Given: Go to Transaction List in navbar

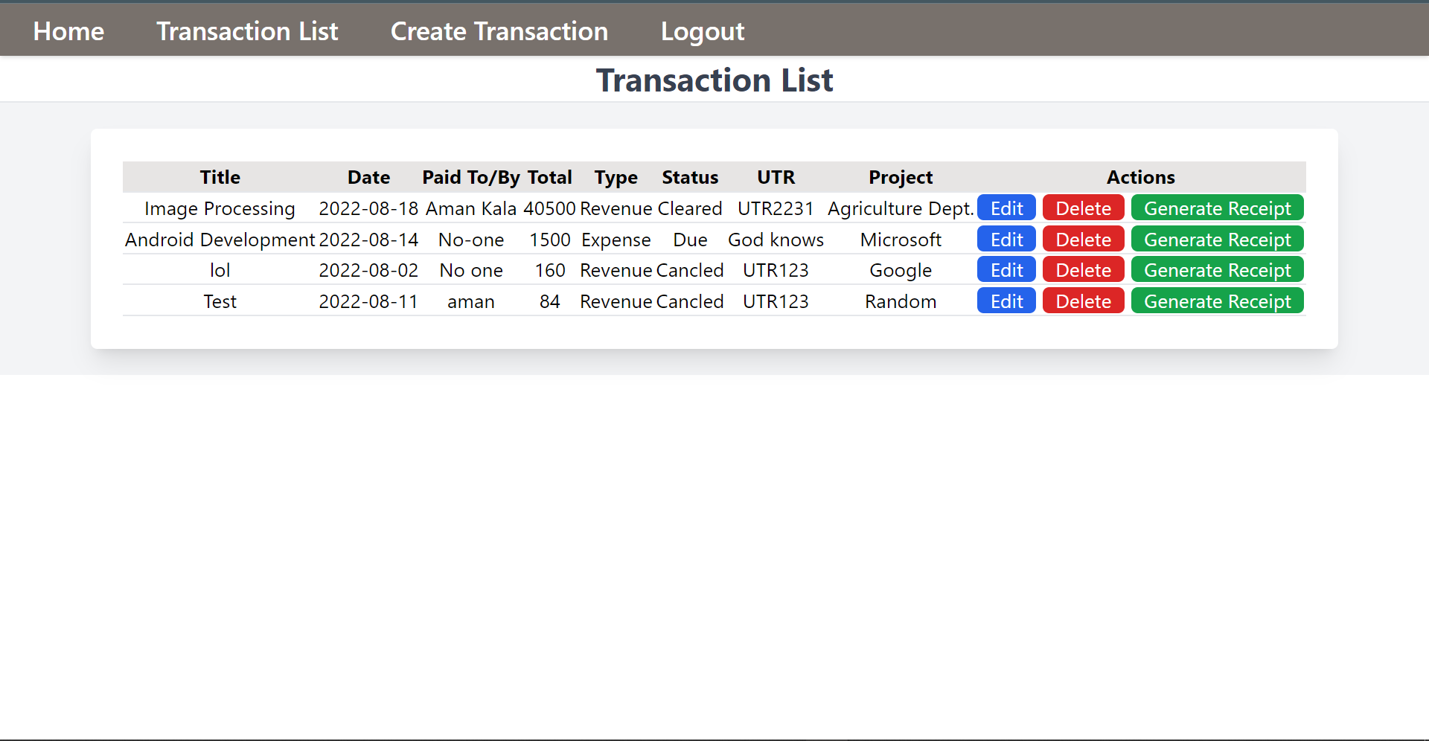Looking at the screenshot, I should 247,31.
